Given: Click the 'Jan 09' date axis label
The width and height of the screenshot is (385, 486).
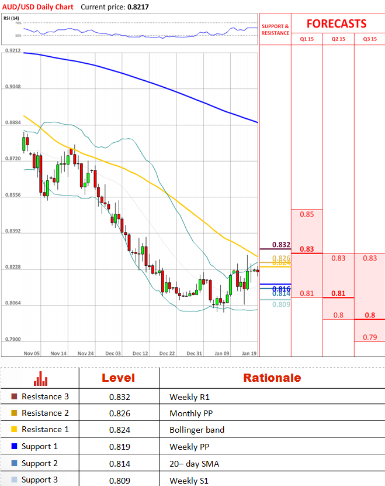Looking at the screenshot, I should (x=222, y=353).
